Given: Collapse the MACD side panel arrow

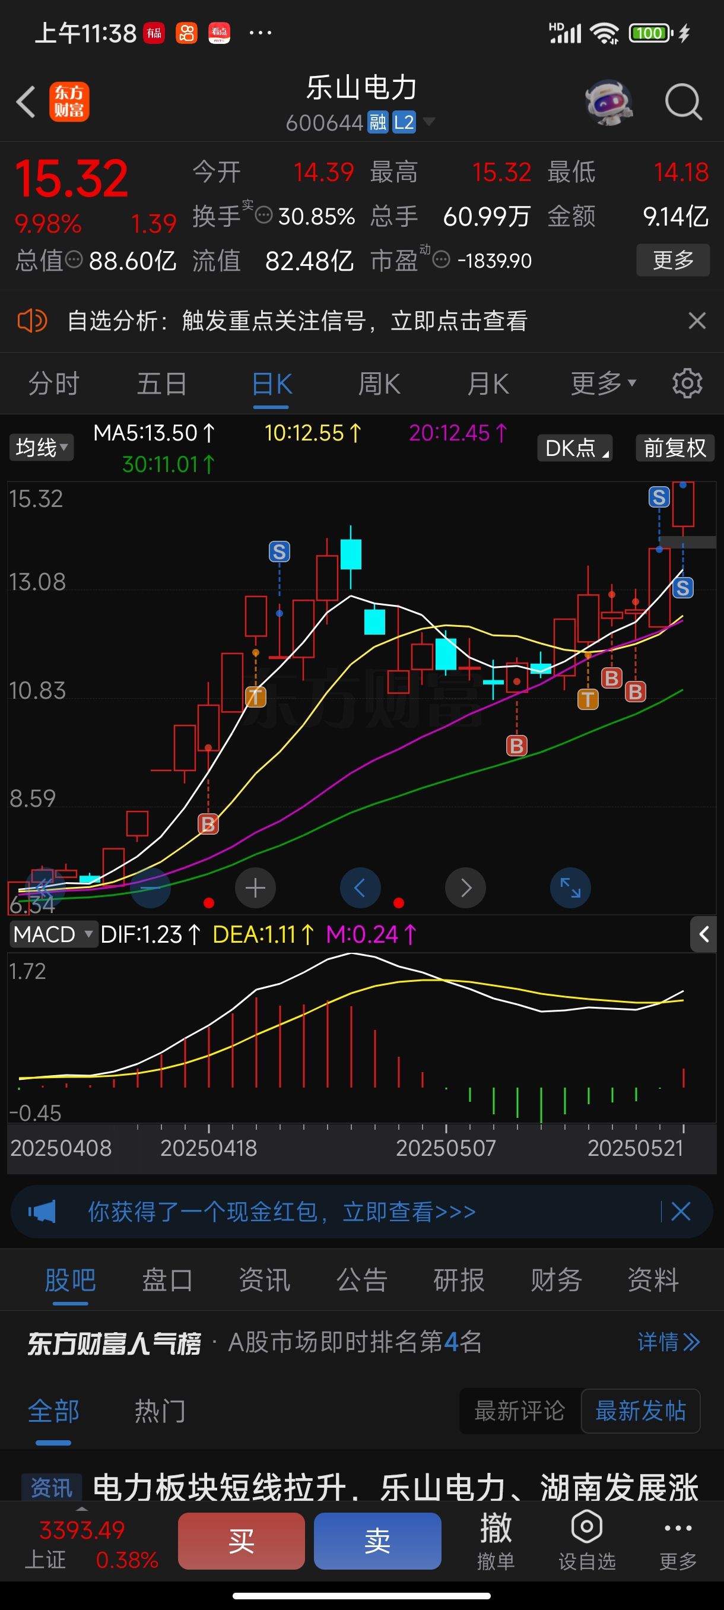Looking at the screenshot, I should (703, 934).
